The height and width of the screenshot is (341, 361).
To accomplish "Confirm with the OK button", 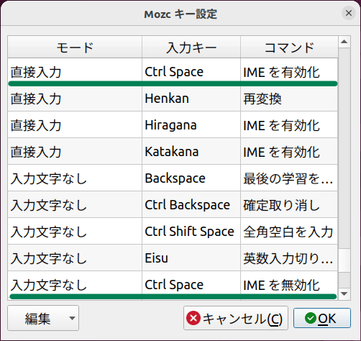I will 322,318.
